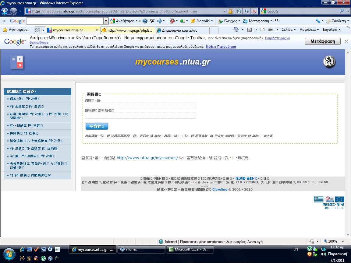The height and width of the screenshot is (263, 351).
Task: Switch to the Δημιουργία καρτέλας tab
Action: pos(181,30)
